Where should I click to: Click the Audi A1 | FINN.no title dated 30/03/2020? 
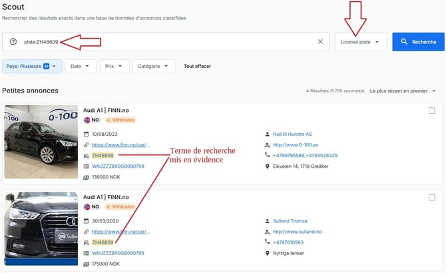point(106,197)
